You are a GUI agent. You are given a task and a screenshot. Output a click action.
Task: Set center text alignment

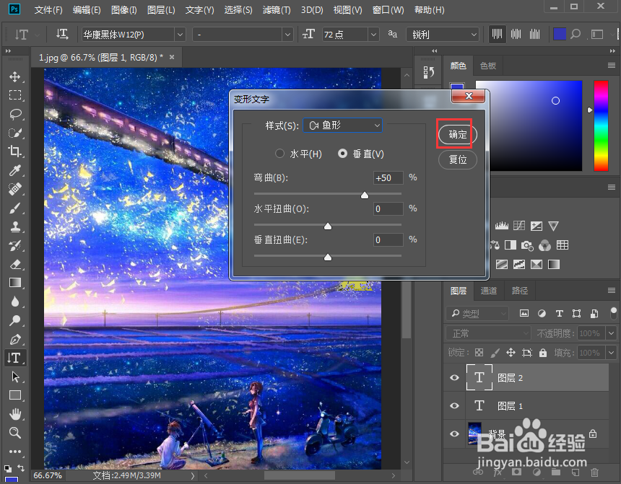516,35
